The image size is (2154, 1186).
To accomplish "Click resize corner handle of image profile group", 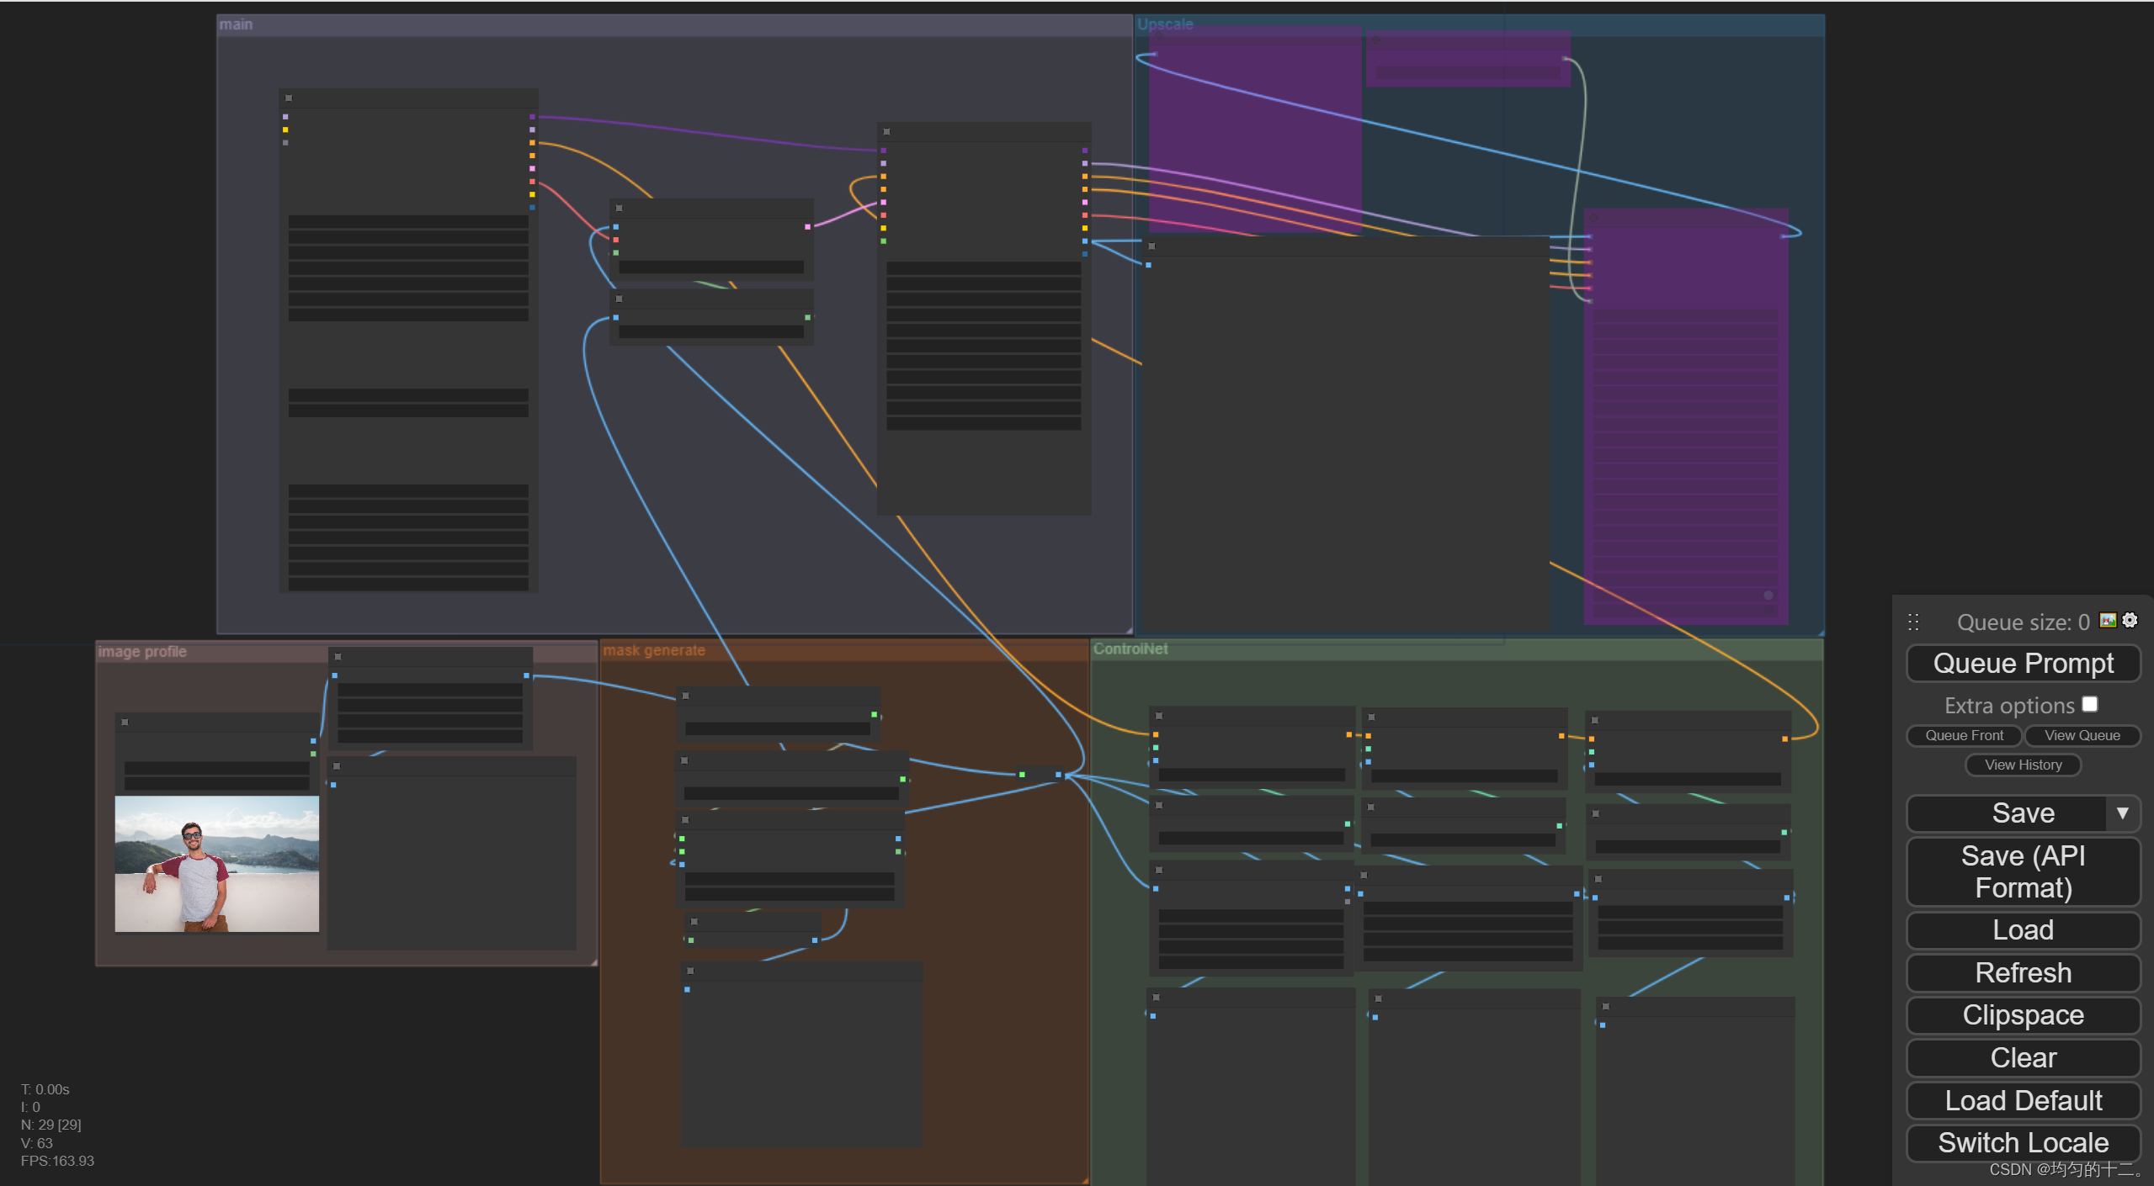I will pyautogui.click(x=593, y=962).
